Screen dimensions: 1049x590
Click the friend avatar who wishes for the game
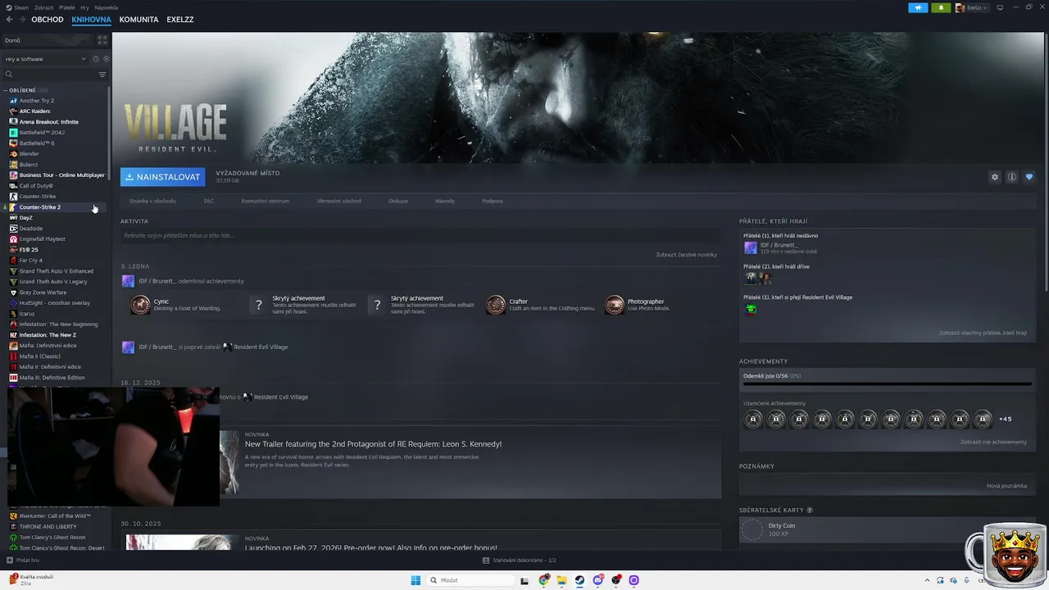[x=751, y=309]
